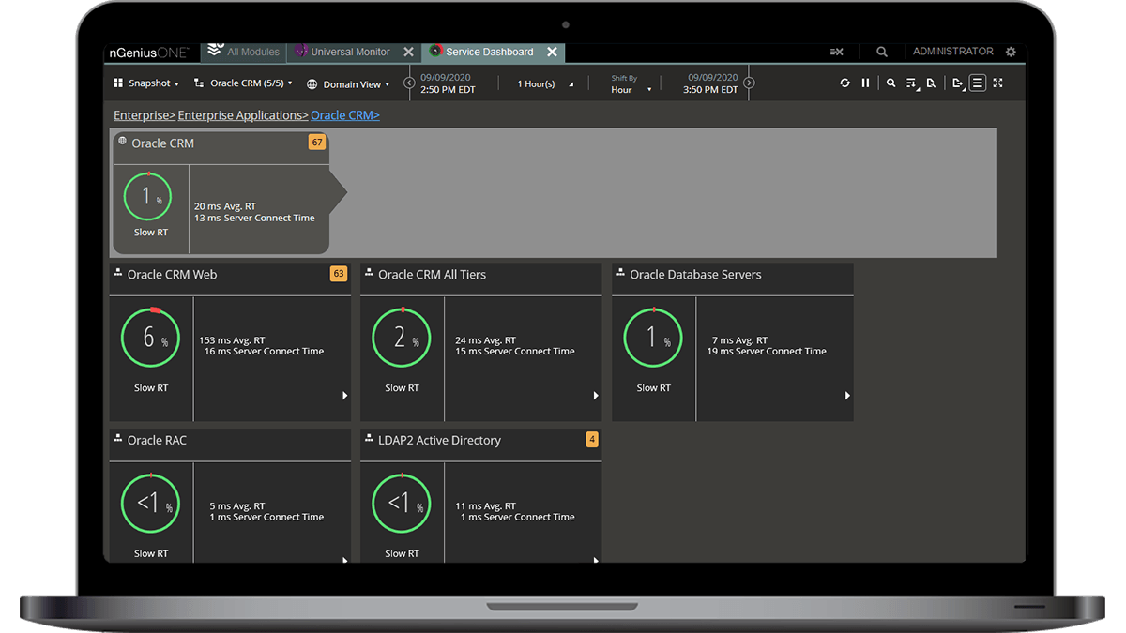The image size is (1126, 633).
Task: Expand the Oracle CRM (5/5) dropdown
Action: [x=243, y=83]
